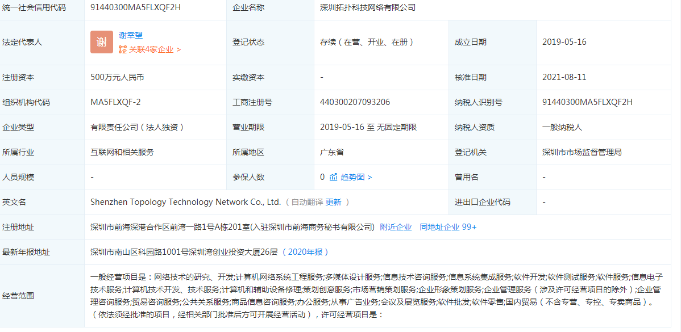
Task: Click company type 有限责任公司（法人独资）
Action: point(137,127)
